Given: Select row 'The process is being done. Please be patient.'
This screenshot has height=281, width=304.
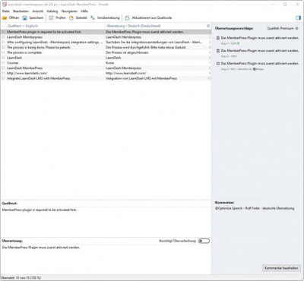Looking at the screenshot, I should pos(106,47).
